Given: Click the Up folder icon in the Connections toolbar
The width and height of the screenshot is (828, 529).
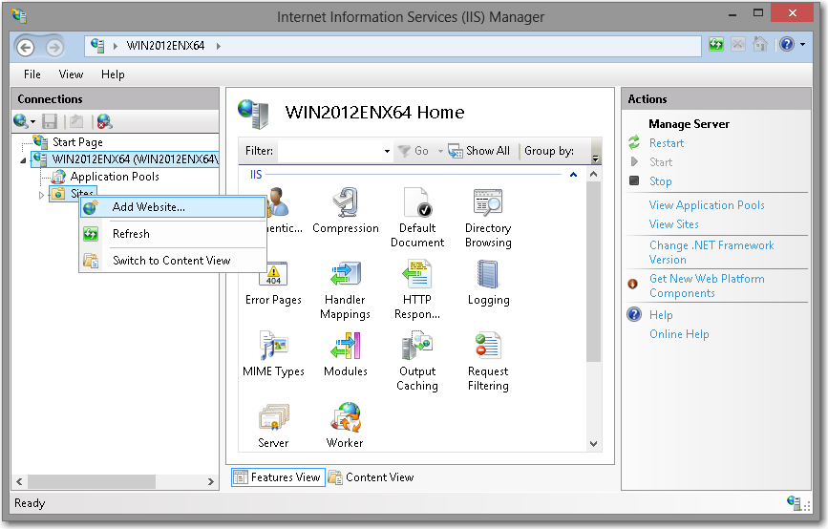Looking at the screenshot, I should [x=76, y=121].
